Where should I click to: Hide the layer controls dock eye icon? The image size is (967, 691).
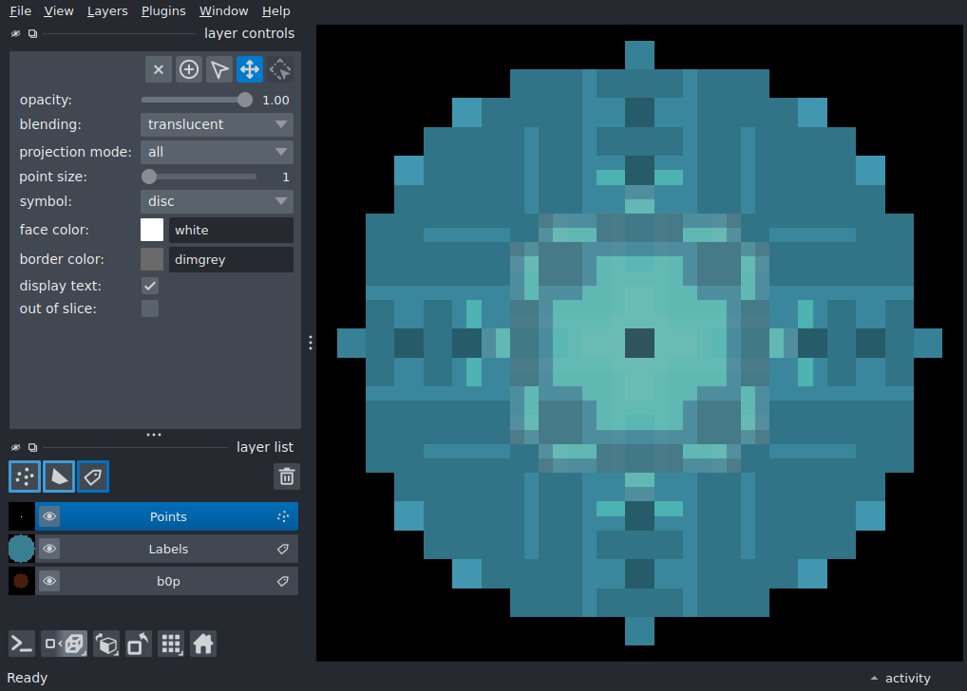tap(15, 33)
